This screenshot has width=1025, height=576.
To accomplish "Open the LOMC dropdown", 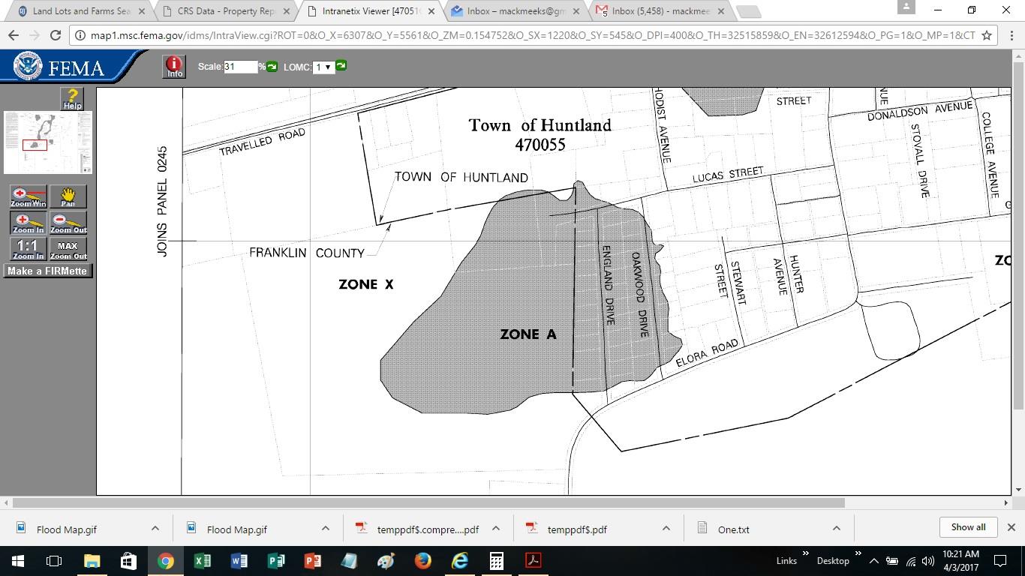I will pos(323,67).
